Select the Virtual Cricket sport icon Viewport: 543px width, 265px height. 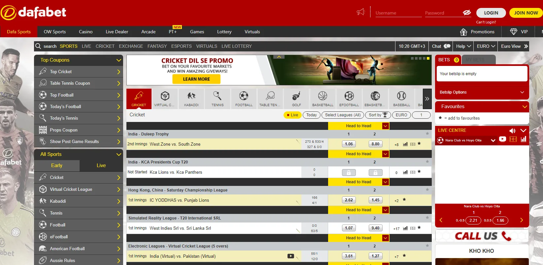(x=165, y=99)
